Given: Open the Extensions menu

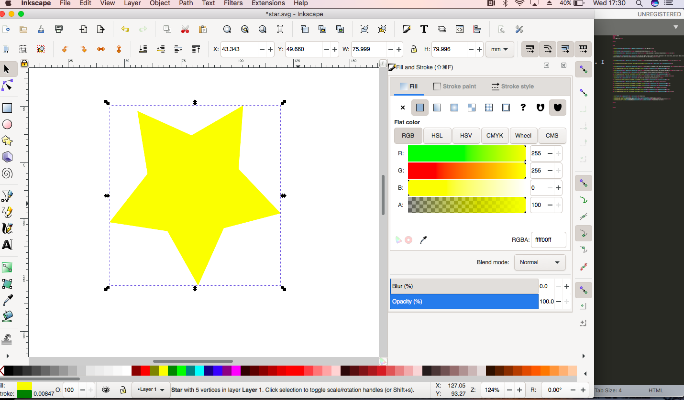Looking at the screenshot, I should [x=268, y=3].
